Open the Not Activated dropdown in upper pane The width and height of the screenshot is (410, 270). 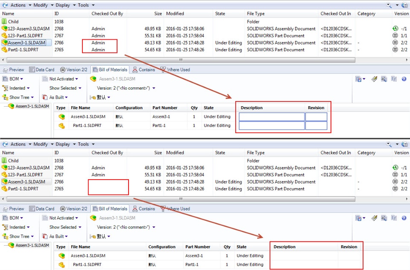60,79
